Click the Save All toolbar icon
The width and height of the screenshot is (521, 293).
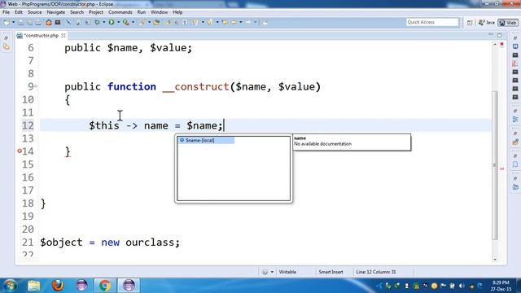pyautogui.click(x=29, y=22)
